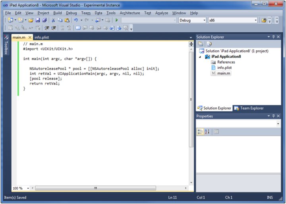Click the editor horizontal scrollbar thumb
The width and height of the screenshot is (286, 204).
coord(96,188)
